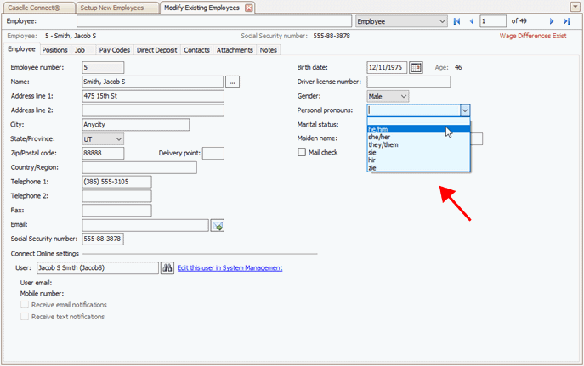Go to the previous employee record
This screenshot has height=366, width=584.
[472, 21]
